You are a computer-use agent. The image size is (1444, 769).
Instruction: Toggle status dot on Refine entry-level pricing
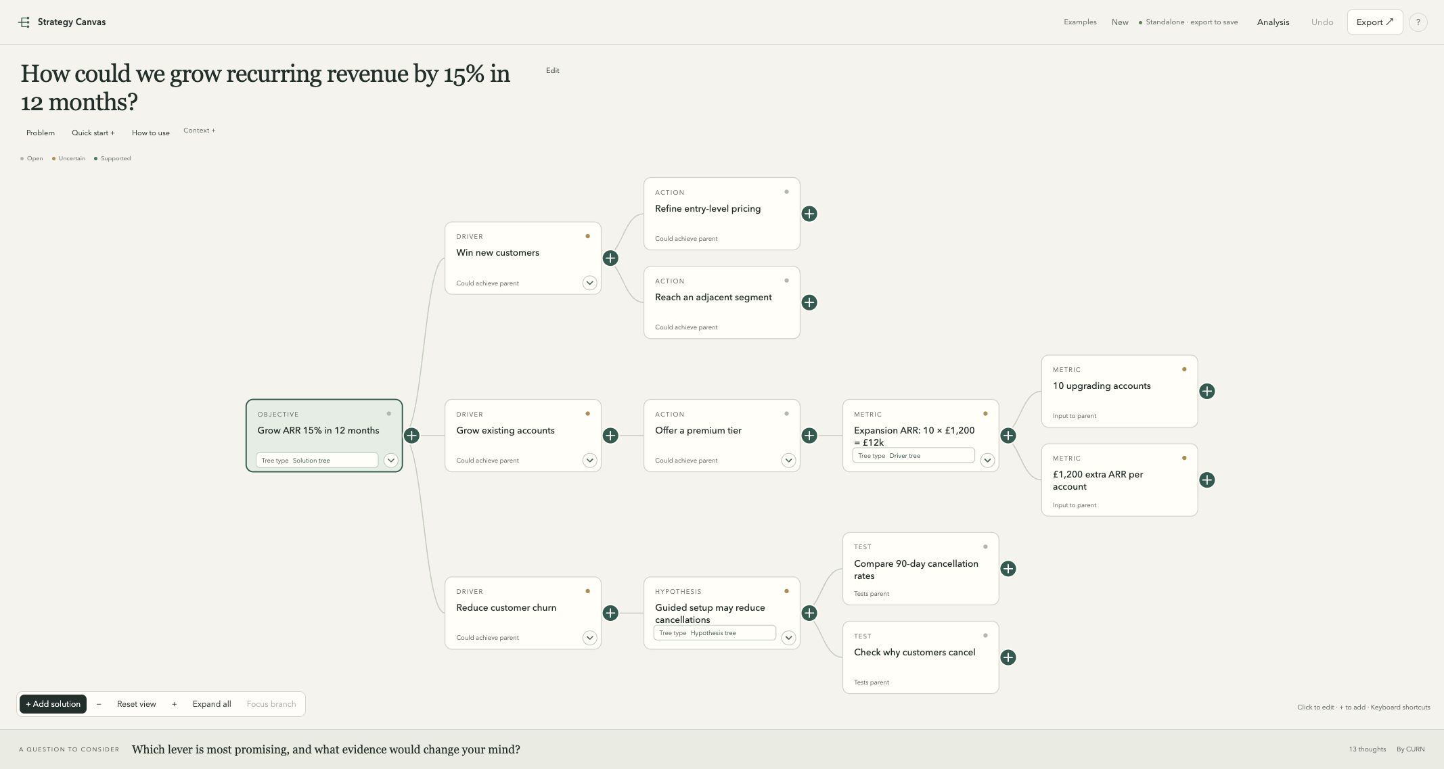[x=786, y=191]
